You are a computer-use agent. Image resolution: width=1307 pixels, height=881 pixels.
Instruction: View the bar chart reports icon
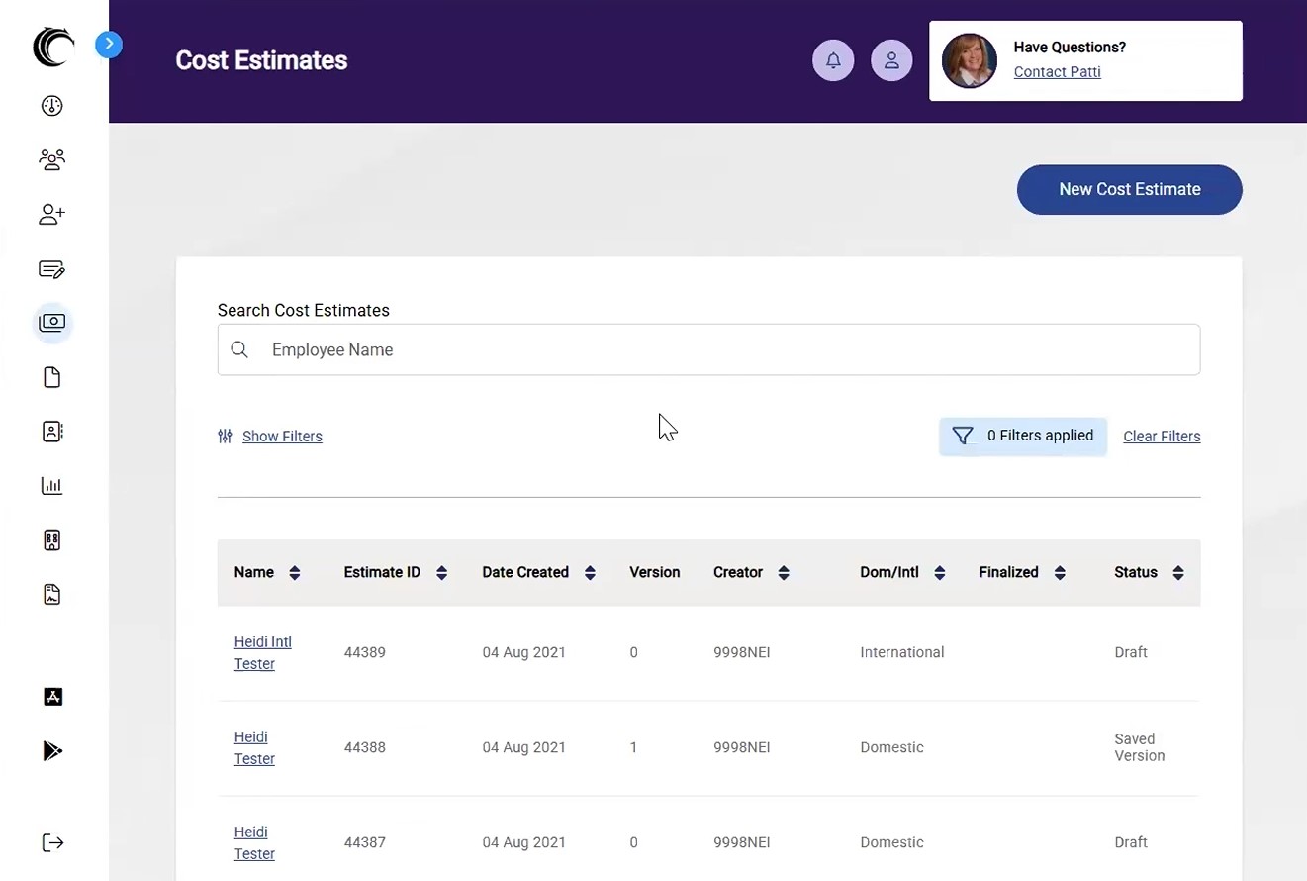coord(51,485)
